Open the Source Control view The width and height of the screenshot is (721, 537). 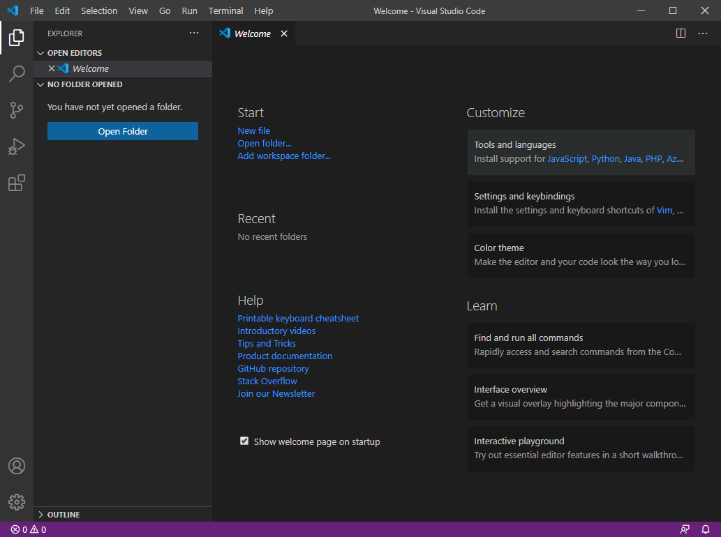pyautogui.click(x=16, y=110)
